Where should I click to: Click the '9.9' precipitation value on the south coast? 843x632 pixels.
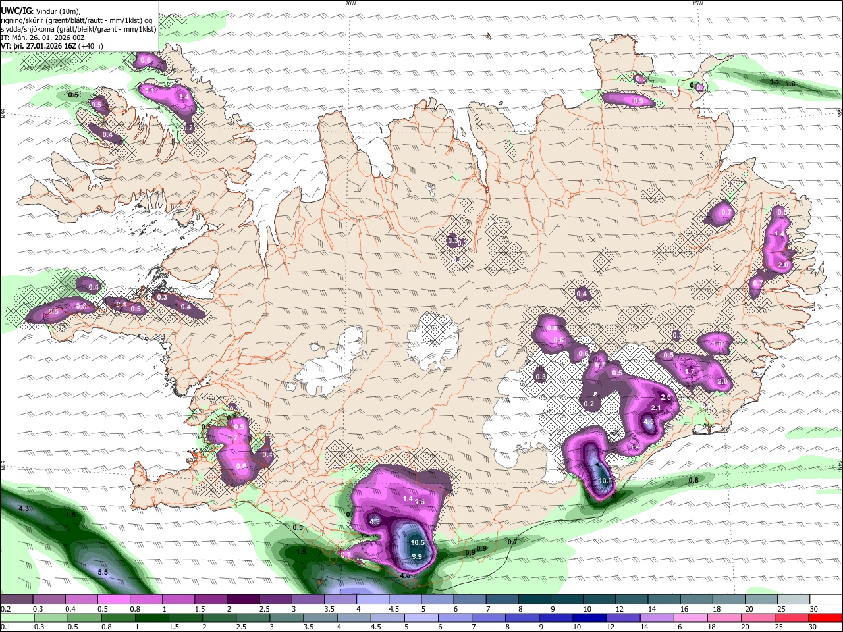click(x=417, y=556)
